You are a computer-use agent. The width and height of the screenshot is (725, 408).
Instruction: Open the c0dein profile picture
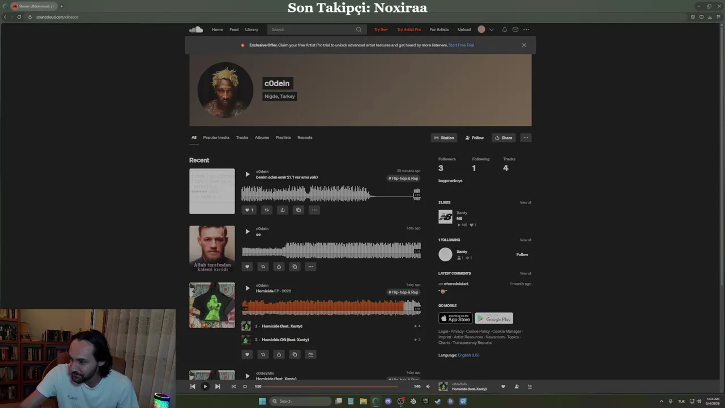(225, 90)
